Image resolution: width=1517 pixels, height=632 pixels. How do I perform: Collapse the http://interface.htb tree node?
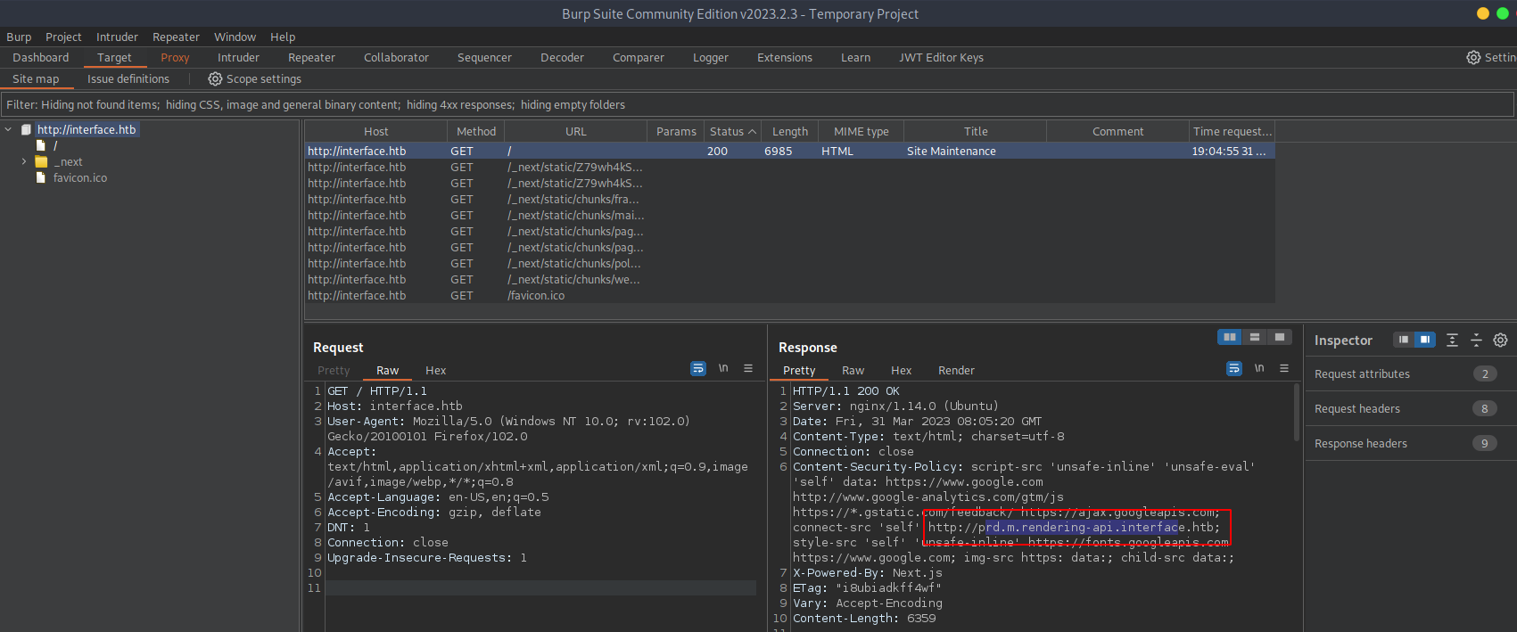point(9,130)
